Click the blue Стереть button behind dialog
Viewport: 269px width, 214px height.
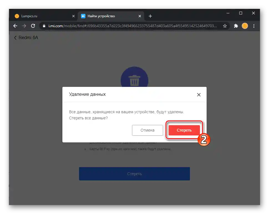pyautogui.click(x=134, y=174)
